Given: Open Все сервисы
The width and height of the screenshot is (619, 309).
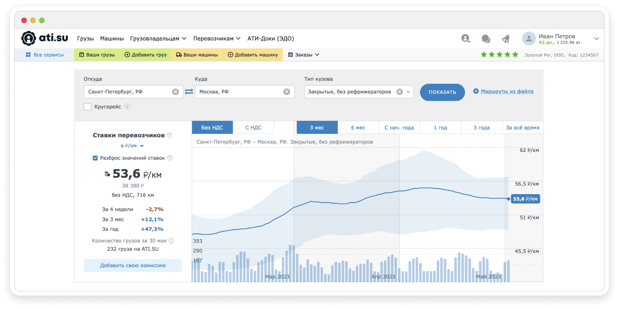Looking at the screenshot, I should pyautogui.click(x=44, y=55).
